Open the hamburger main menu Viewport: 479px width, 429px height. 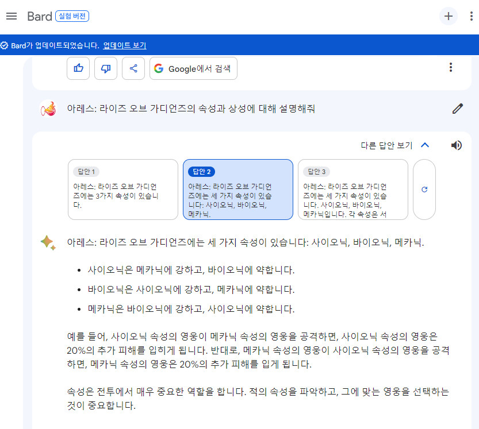pyautogui.click(x=12, y=16)
